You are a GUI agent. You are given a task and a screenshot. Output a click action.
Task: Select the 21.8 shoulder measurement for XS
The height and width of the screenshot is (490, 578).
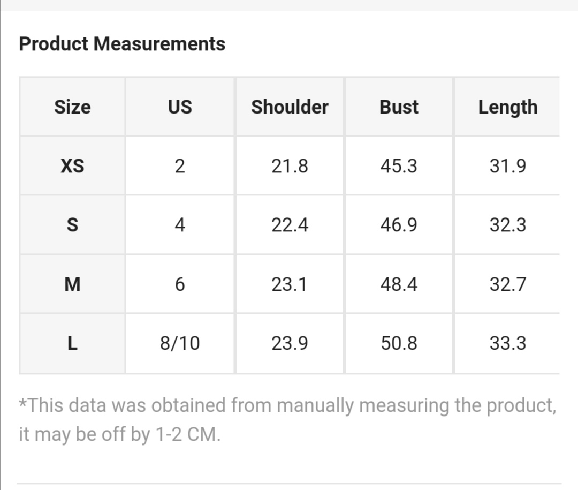[290, 166]
